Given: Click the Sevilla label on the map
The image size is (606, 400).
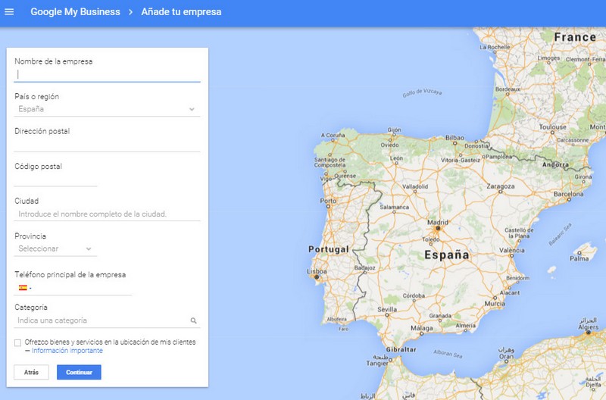Looking at the screenshot, I should coord(387,309).
